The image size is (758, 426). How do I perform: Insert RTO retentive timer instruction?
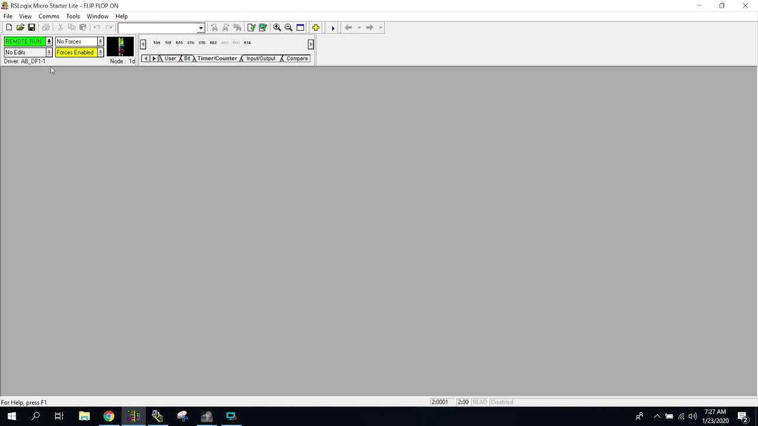(179, 43)
